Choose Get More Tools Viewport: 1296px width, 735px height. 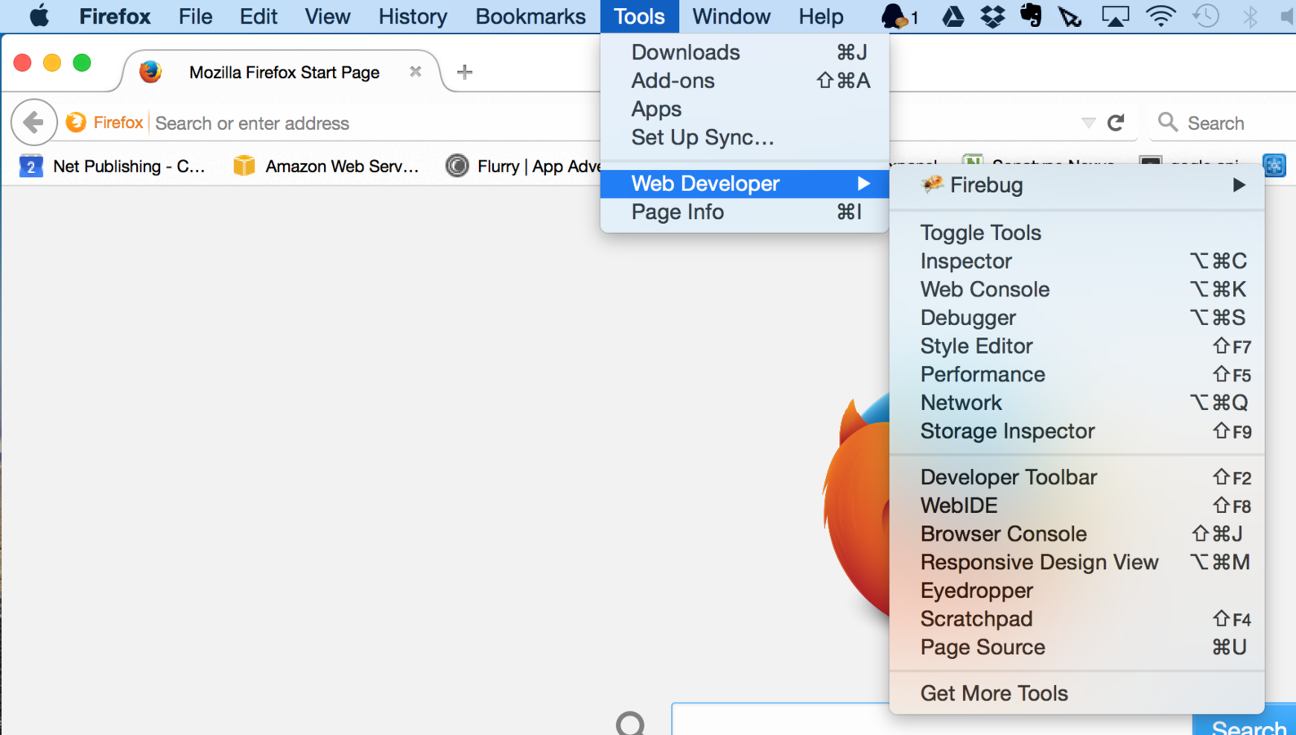click(1076, 693)
